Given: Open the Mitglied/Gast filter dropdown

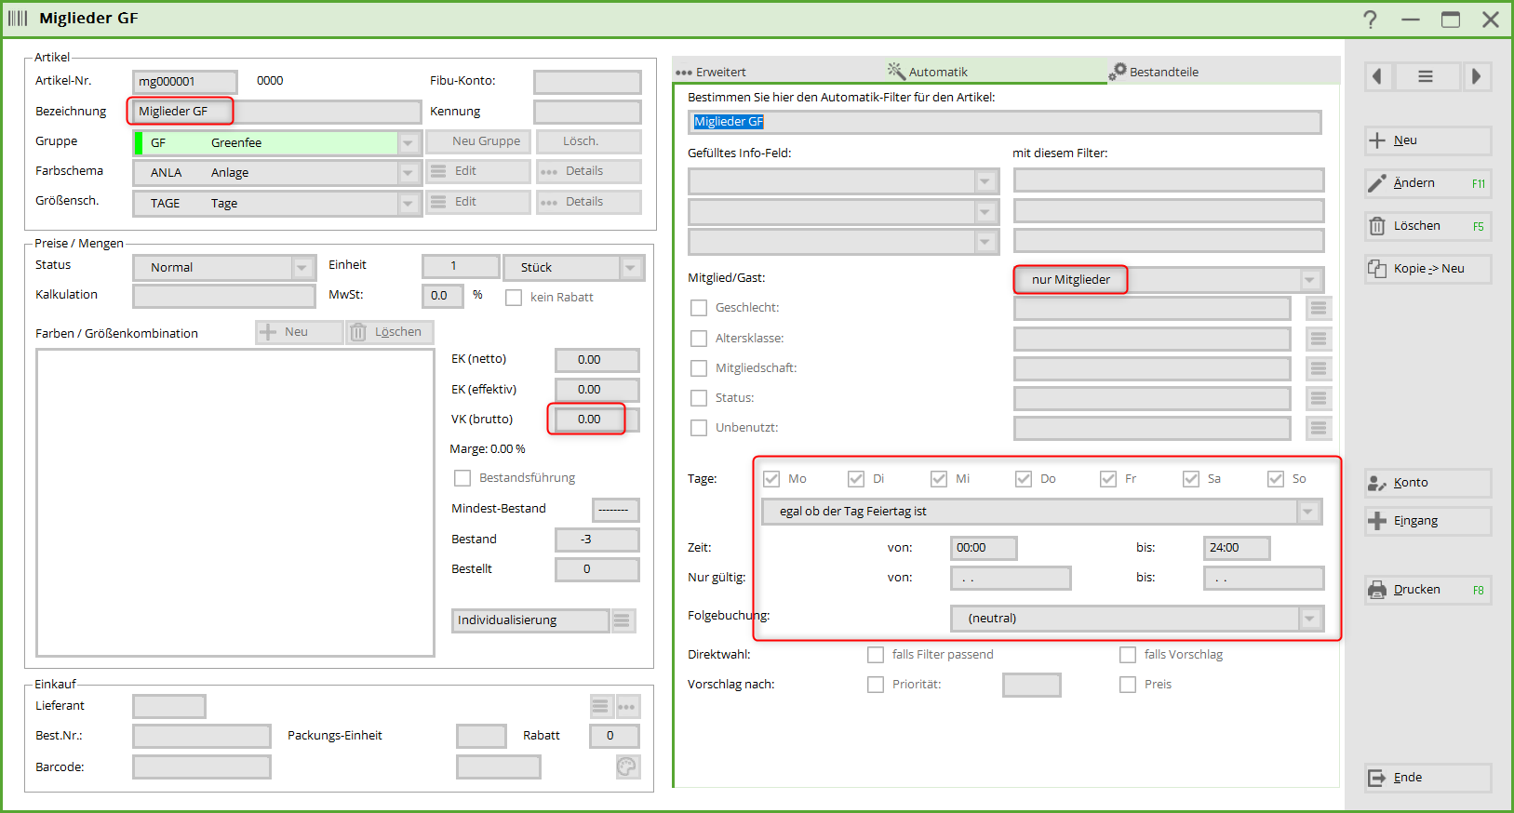Looking at the screenshot, I should [1309, 280].
